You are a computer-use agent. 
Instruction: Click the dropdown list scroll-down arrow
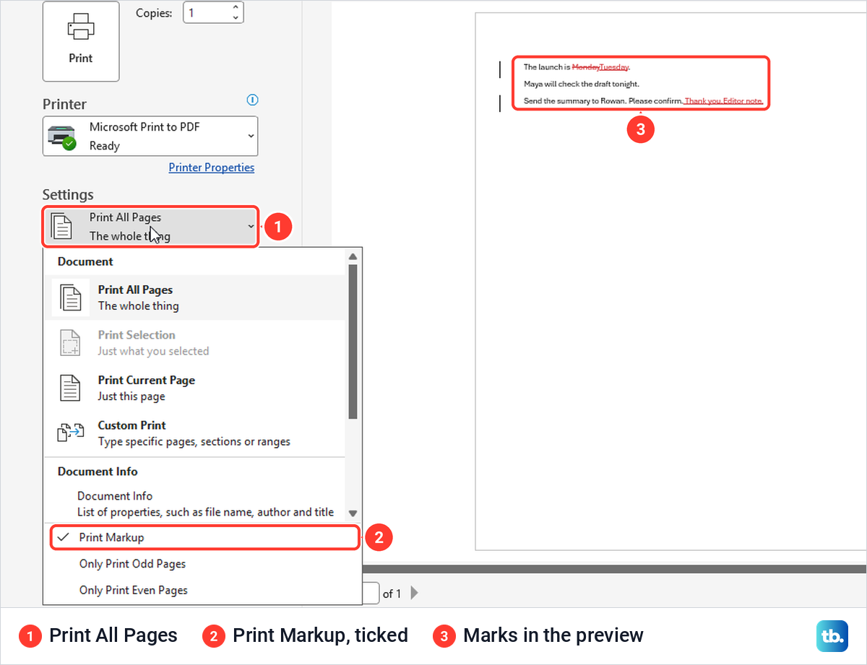coord(353,513)
